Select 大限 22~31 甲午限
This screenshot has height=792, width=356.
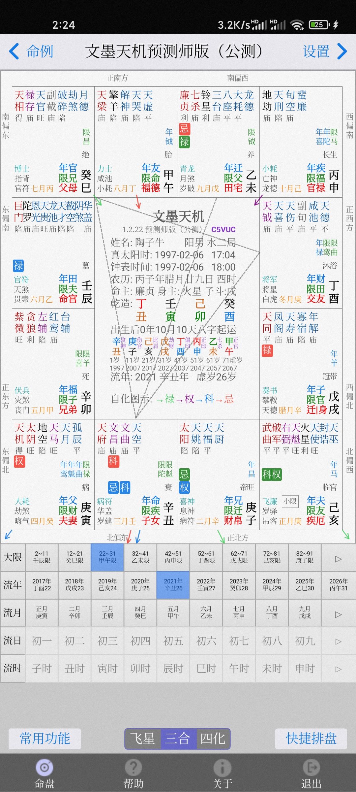(107, 557)
